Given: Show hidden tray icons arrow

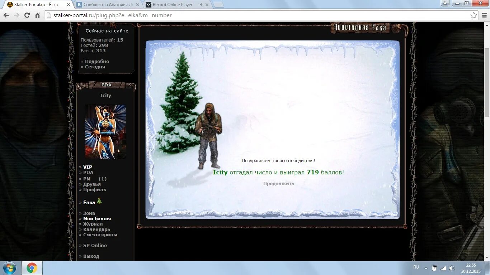Looking at the screenshot, I should [426, 268].
